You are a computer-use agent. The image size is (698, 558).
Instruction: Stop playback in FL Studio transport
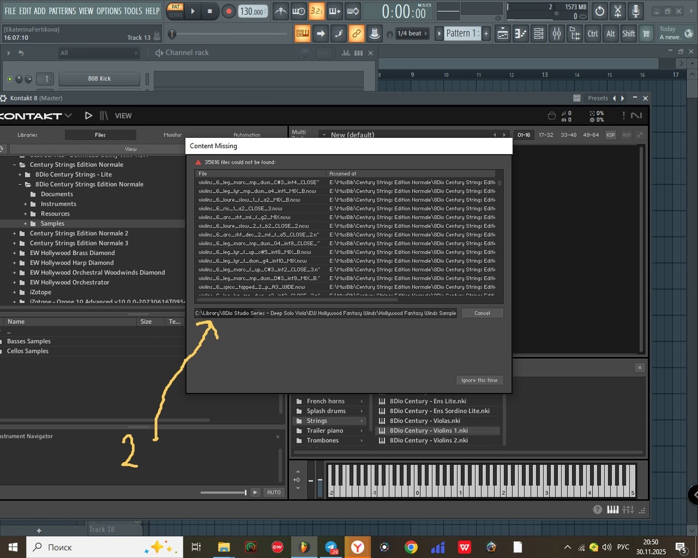coord(210,11)
